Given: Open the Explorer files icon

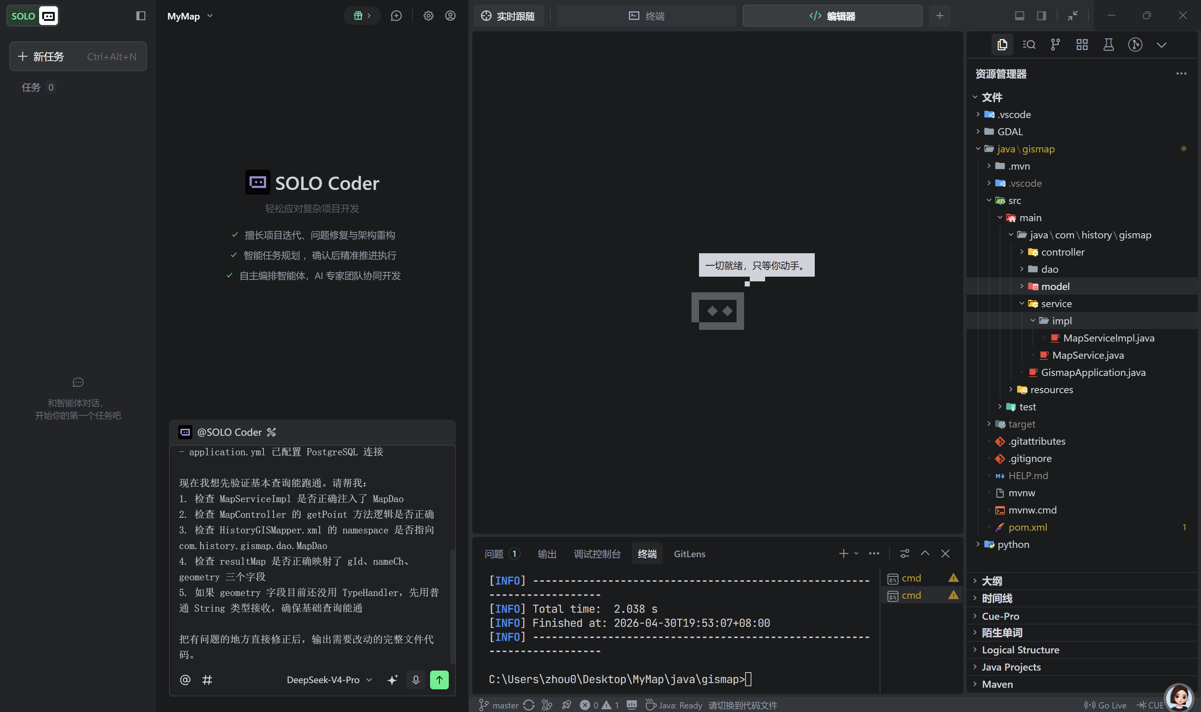Looking at the screenshot, I should 1002,45.
